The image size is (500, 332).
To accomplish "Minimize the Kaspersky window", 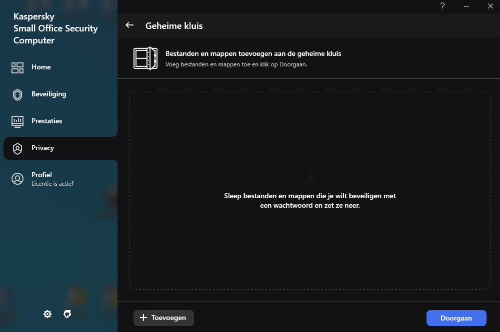I will [x=466, y=6].
